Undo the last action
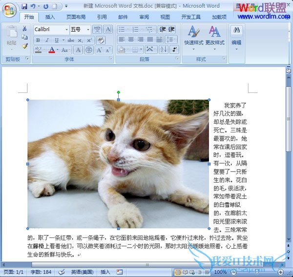This screenshot has height=277, width=293. [33, 6]
